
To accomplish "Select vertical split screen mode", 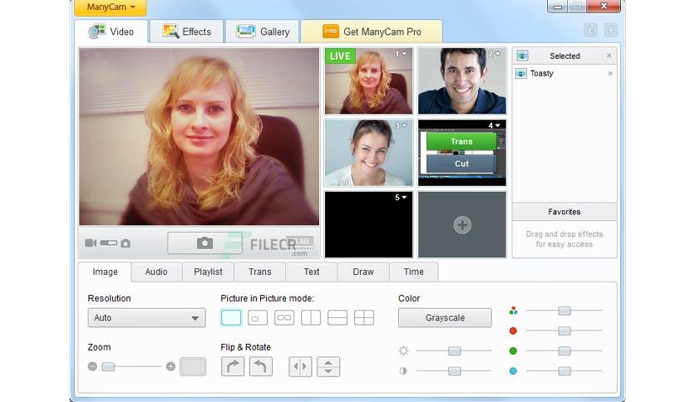I will point(311,318).
